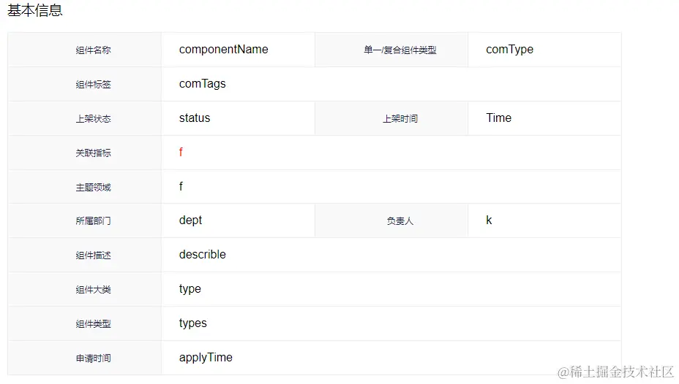Click the type value in 组件大类 row

tap(190, 289)
